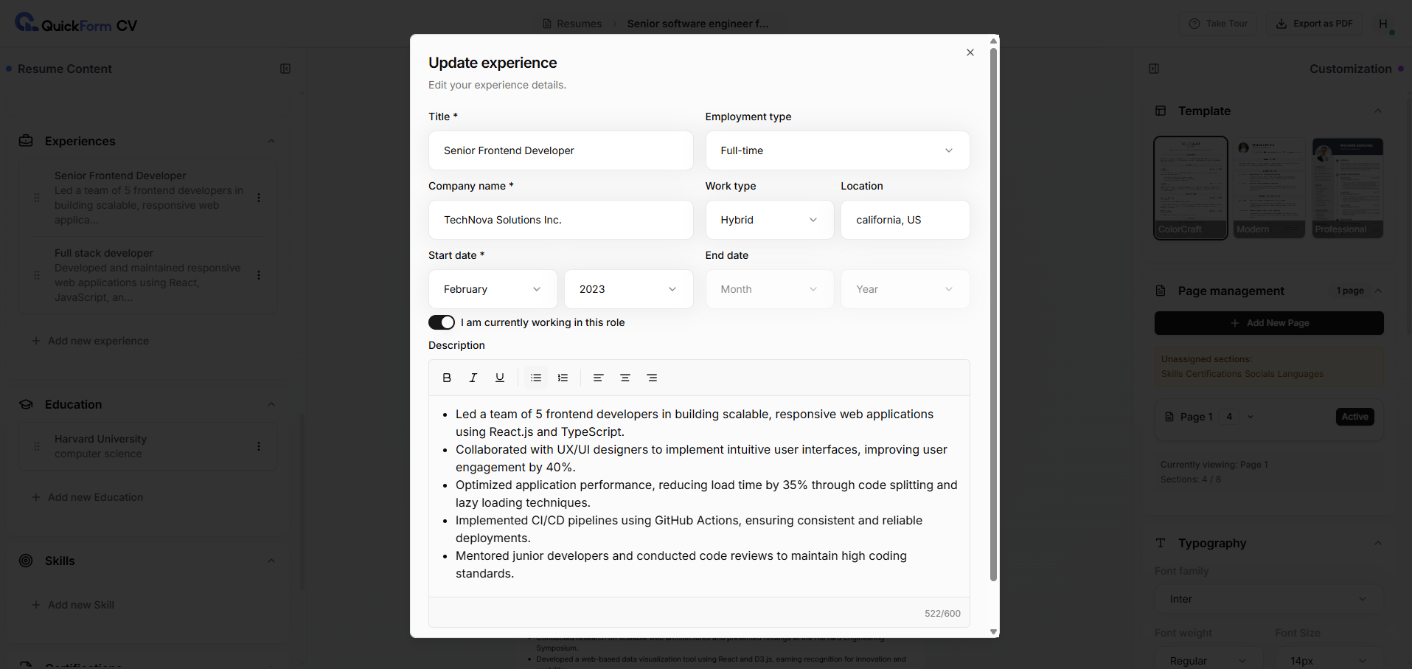Screen dimensions: 1412x669
Task: Open end date Month dropdown
Action: click(x=770, y=289)
